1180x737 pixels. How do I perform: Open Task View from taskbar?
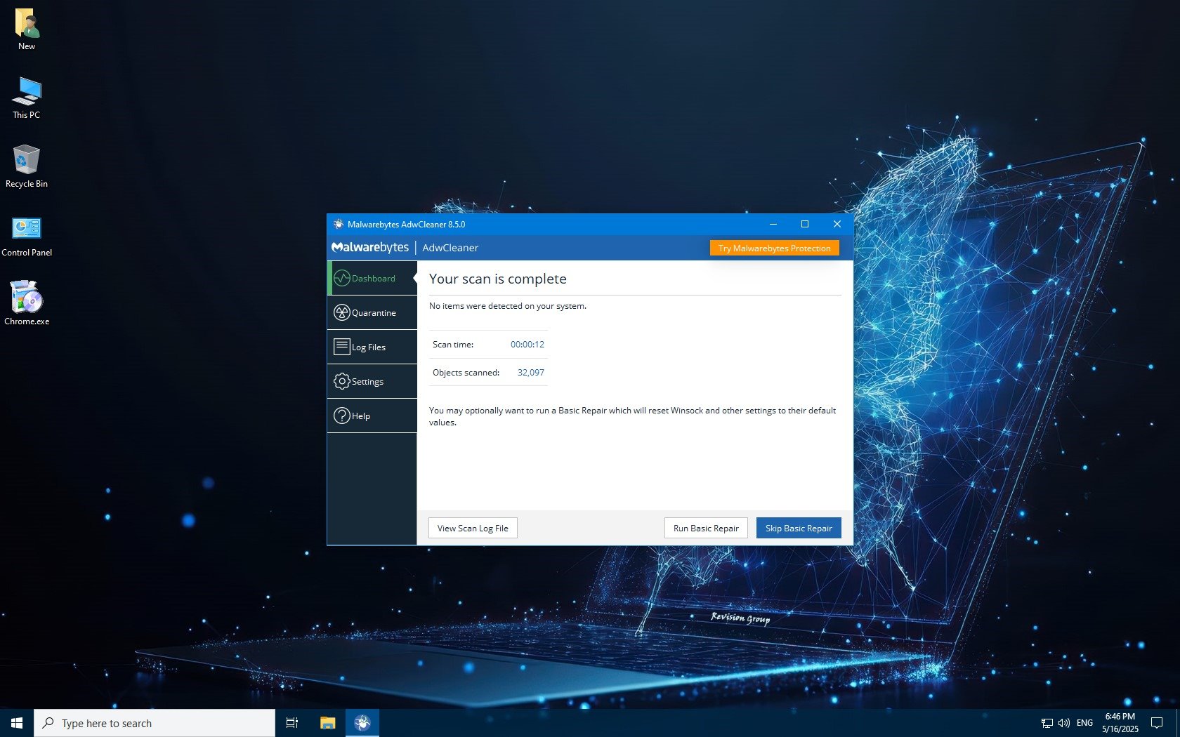coord(292,723)
